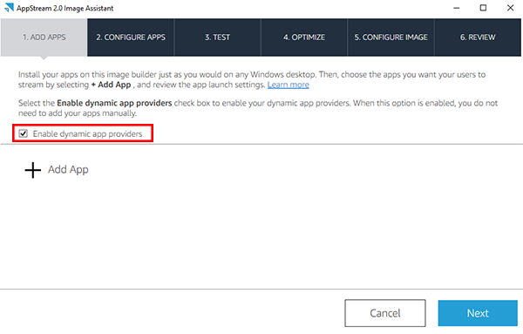Click the Add App label
The width and height of the screenshot is (523, 334).
[68, 169]
